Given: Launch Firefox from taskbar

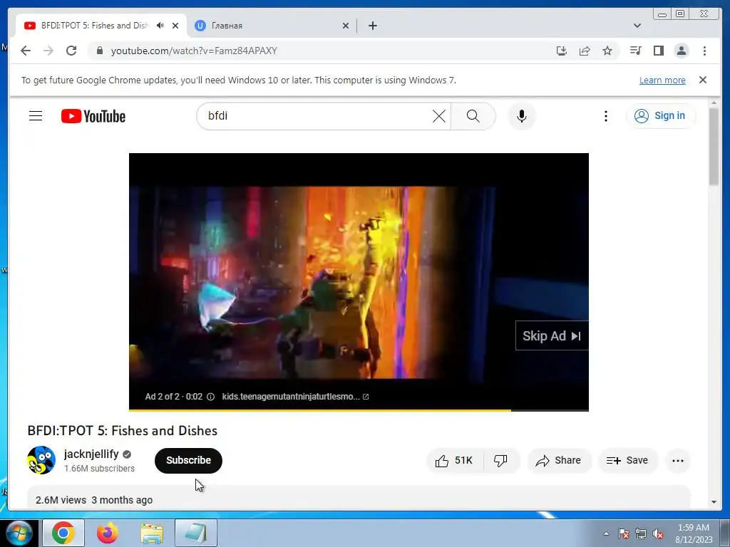Looking at the screenshot, I should (108, 533).
